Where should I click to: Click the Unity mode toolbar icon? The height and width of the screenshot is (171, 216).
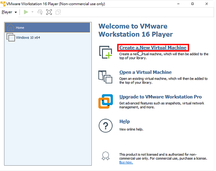pyautogui.click(x=58, y=12)
